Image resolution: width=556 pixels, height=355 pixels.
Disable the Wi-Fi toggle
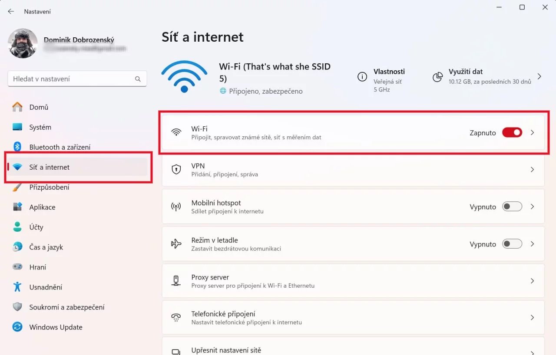pos(512,132)
